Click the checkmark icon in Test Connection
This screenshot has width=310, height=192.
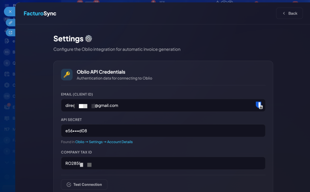pyautogui.click(x=69, y=185)
